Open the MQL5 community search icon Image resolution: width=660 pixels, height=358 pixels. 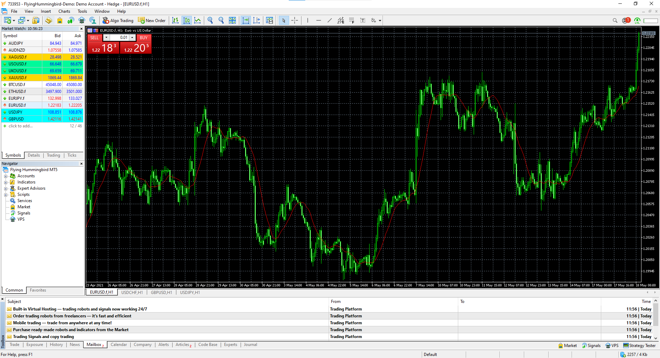93,21
